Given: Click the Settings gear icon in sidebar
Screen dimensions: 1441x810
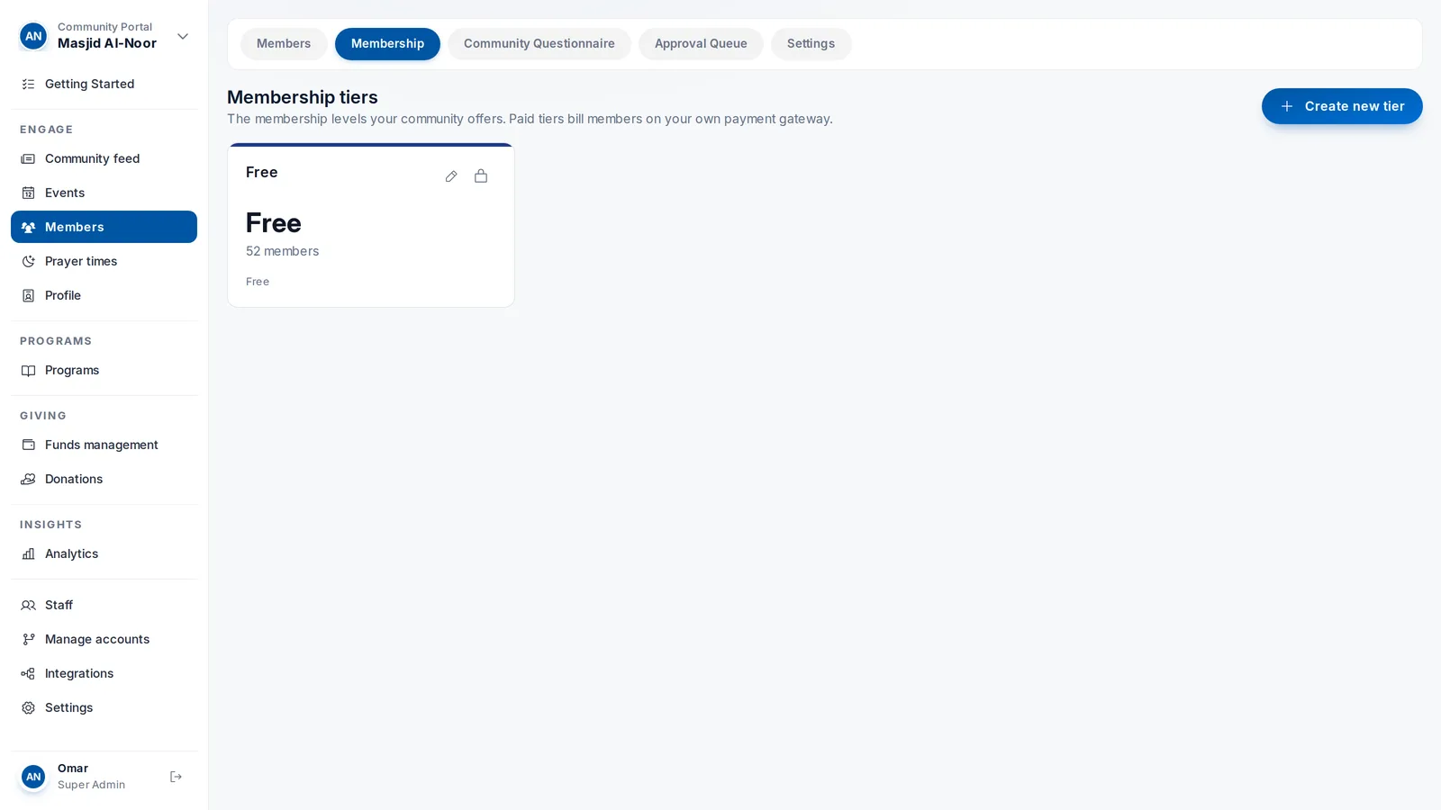Looking at the screenshot, I should click(28, 708).
